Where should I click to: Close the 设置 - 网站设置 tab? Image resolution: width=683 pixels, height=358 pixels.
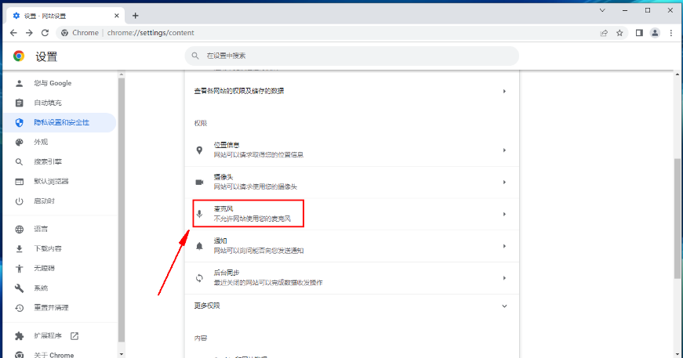[117, 16]
